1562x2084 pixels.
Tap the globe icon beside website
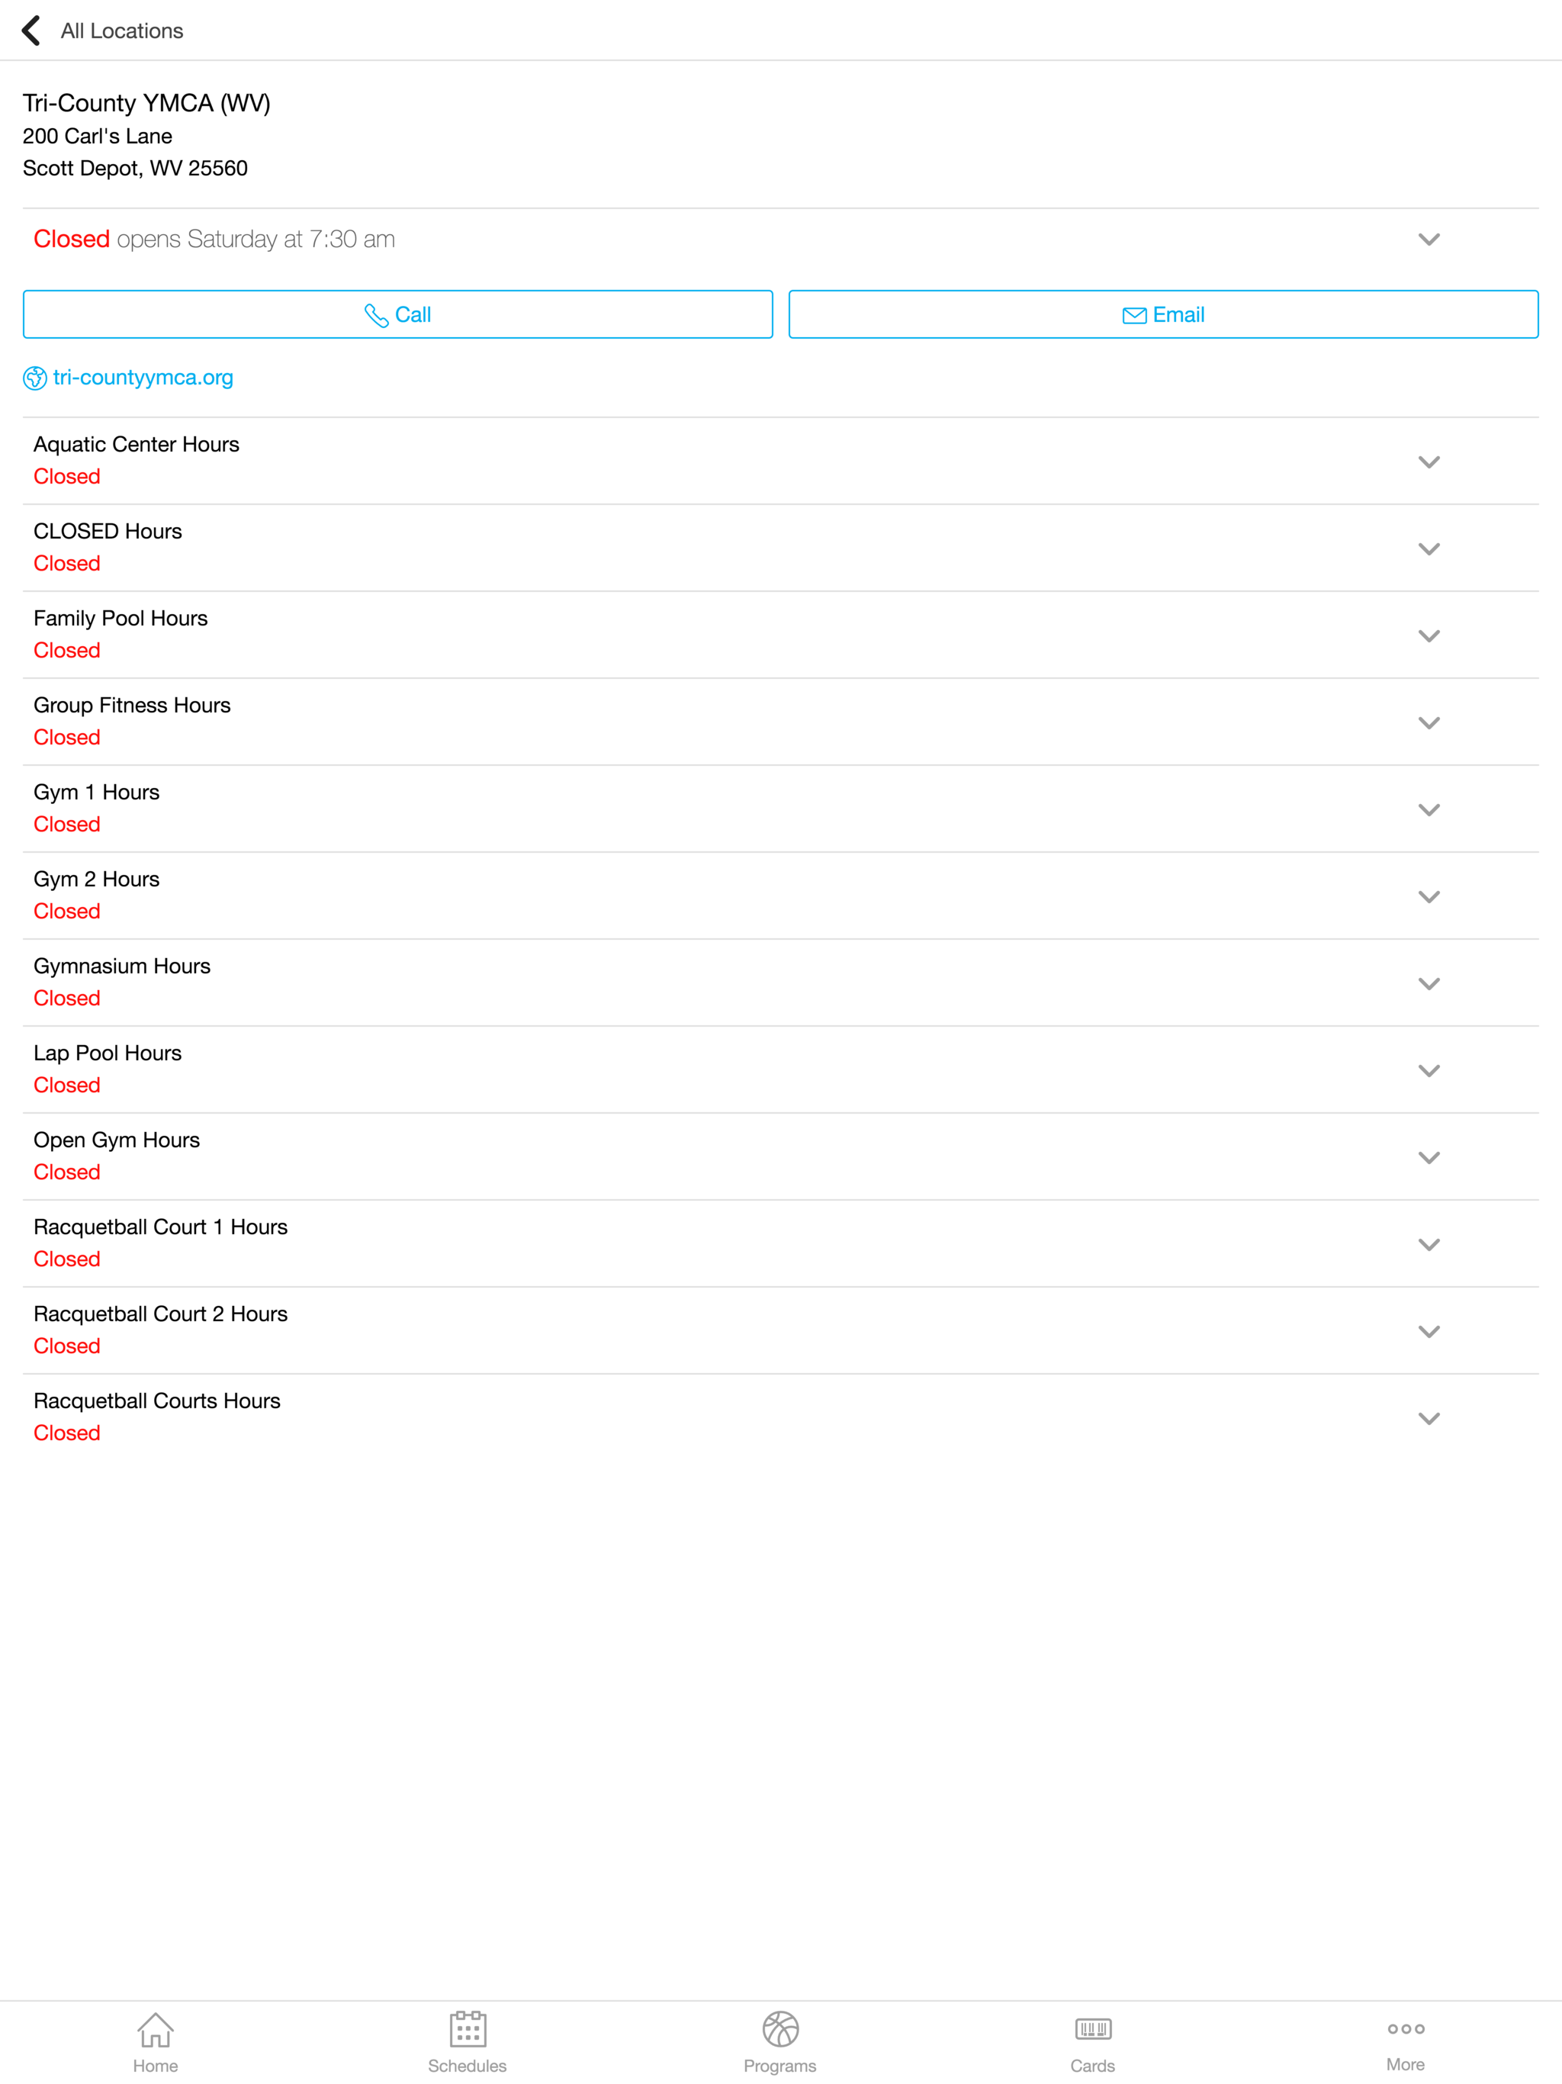pyautogui.click(x=35, y=378)
